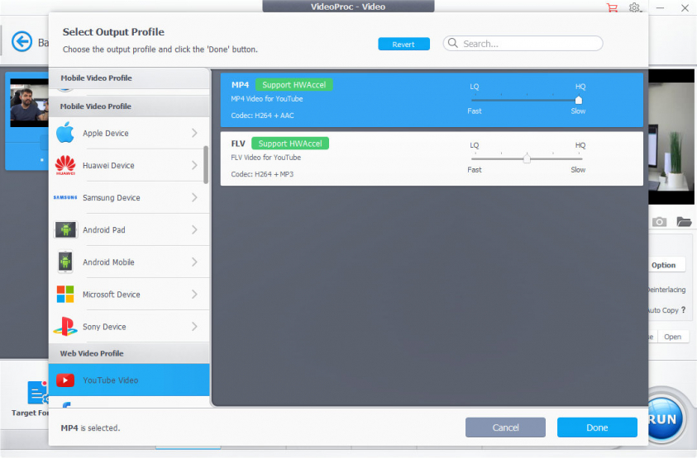Viewport: 697px width, 458px height.
Task: Pick the Microsoft Device icon
Action: point(65,295)
